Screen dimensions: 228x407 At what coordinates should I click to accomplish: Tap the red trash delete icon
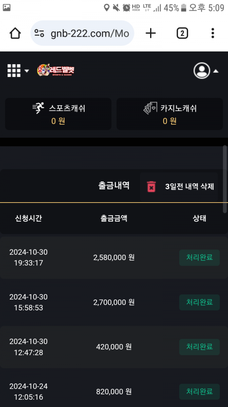tap(151, 187)
